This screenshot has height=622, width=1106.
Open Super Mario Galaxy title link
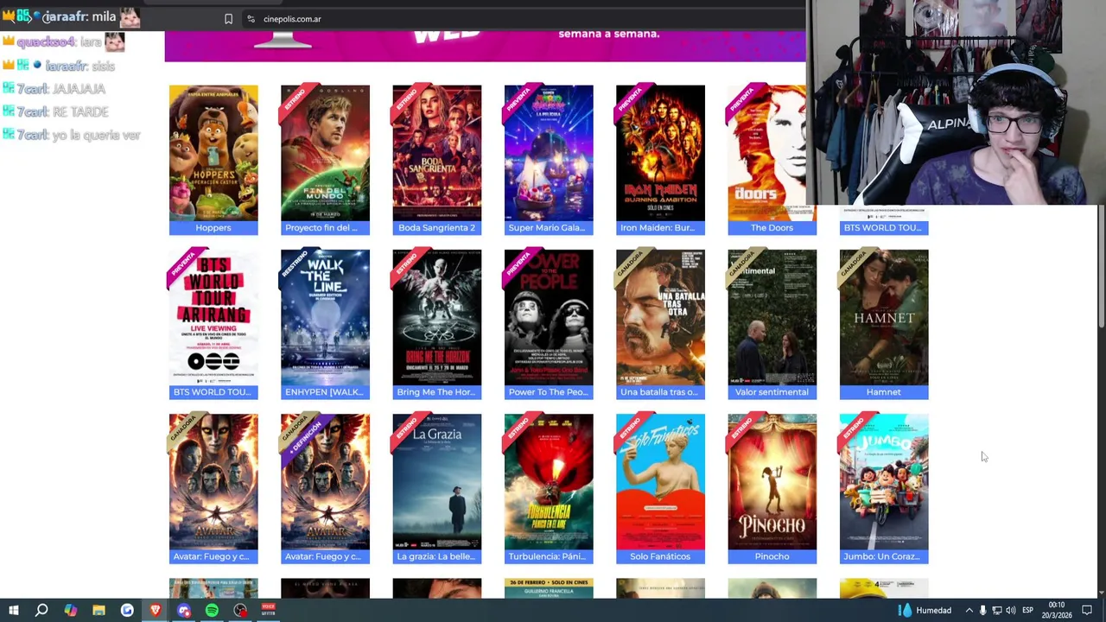coord(549,228)
